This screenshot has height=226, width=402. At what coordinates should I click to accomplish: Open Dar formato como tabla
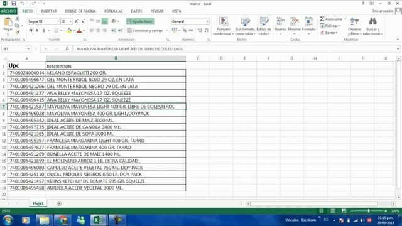pos(245,26)
